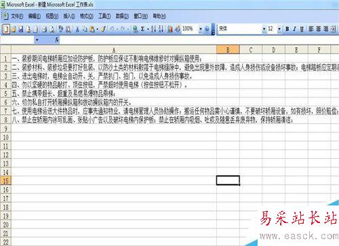Open the 工具(T) menu
Viewport: 339px width, 246px height.
[104, 16]
